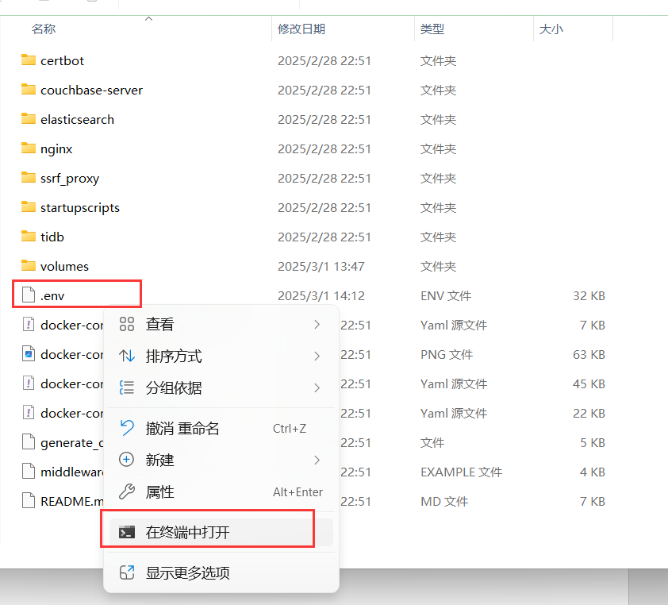The height and width of the screenshot is (605, 668).
Task: Expand the 分组依据 submenu arrow
Action: 317,387
